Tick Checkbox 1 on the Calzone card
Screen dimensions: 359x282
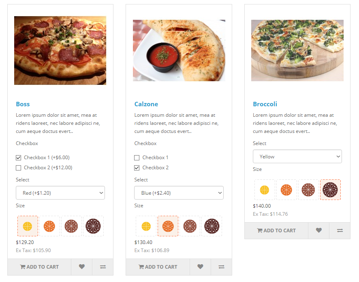coord(137,158)
